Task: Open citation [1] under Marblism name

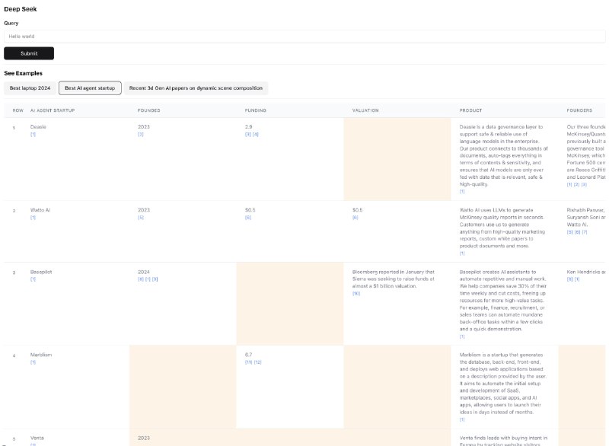Action: pyautogui.click(x=33, y=362)
